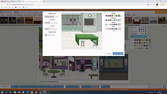Open Edge from taskbar
The width and height of the screenshot is (167, 94).
tap(28, 92)
